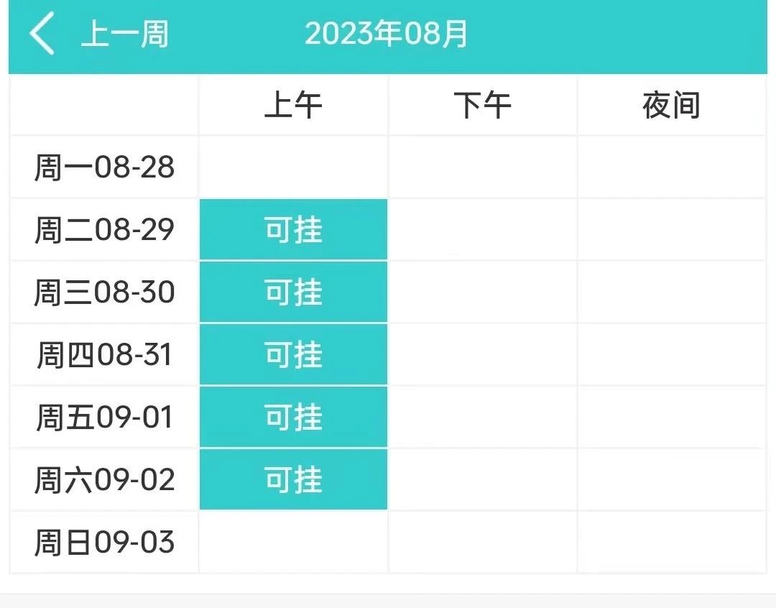Image resolution: width=776 pixels, height=608 pixels.
Task: Click the back arrow chevron icon
Action: tap(42, 34)
